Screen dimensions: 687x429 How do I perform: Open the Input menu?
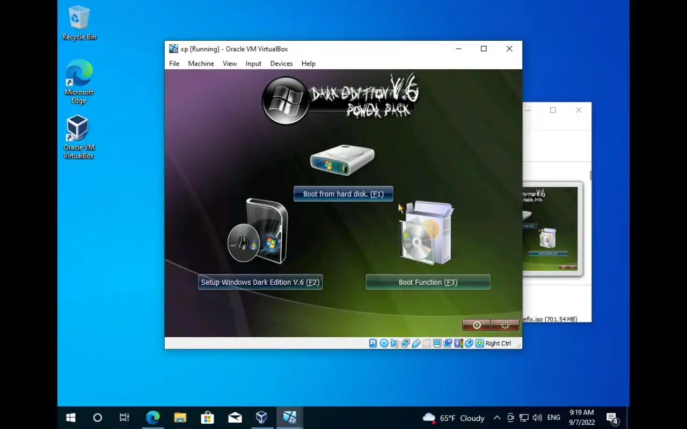[253, 63]
